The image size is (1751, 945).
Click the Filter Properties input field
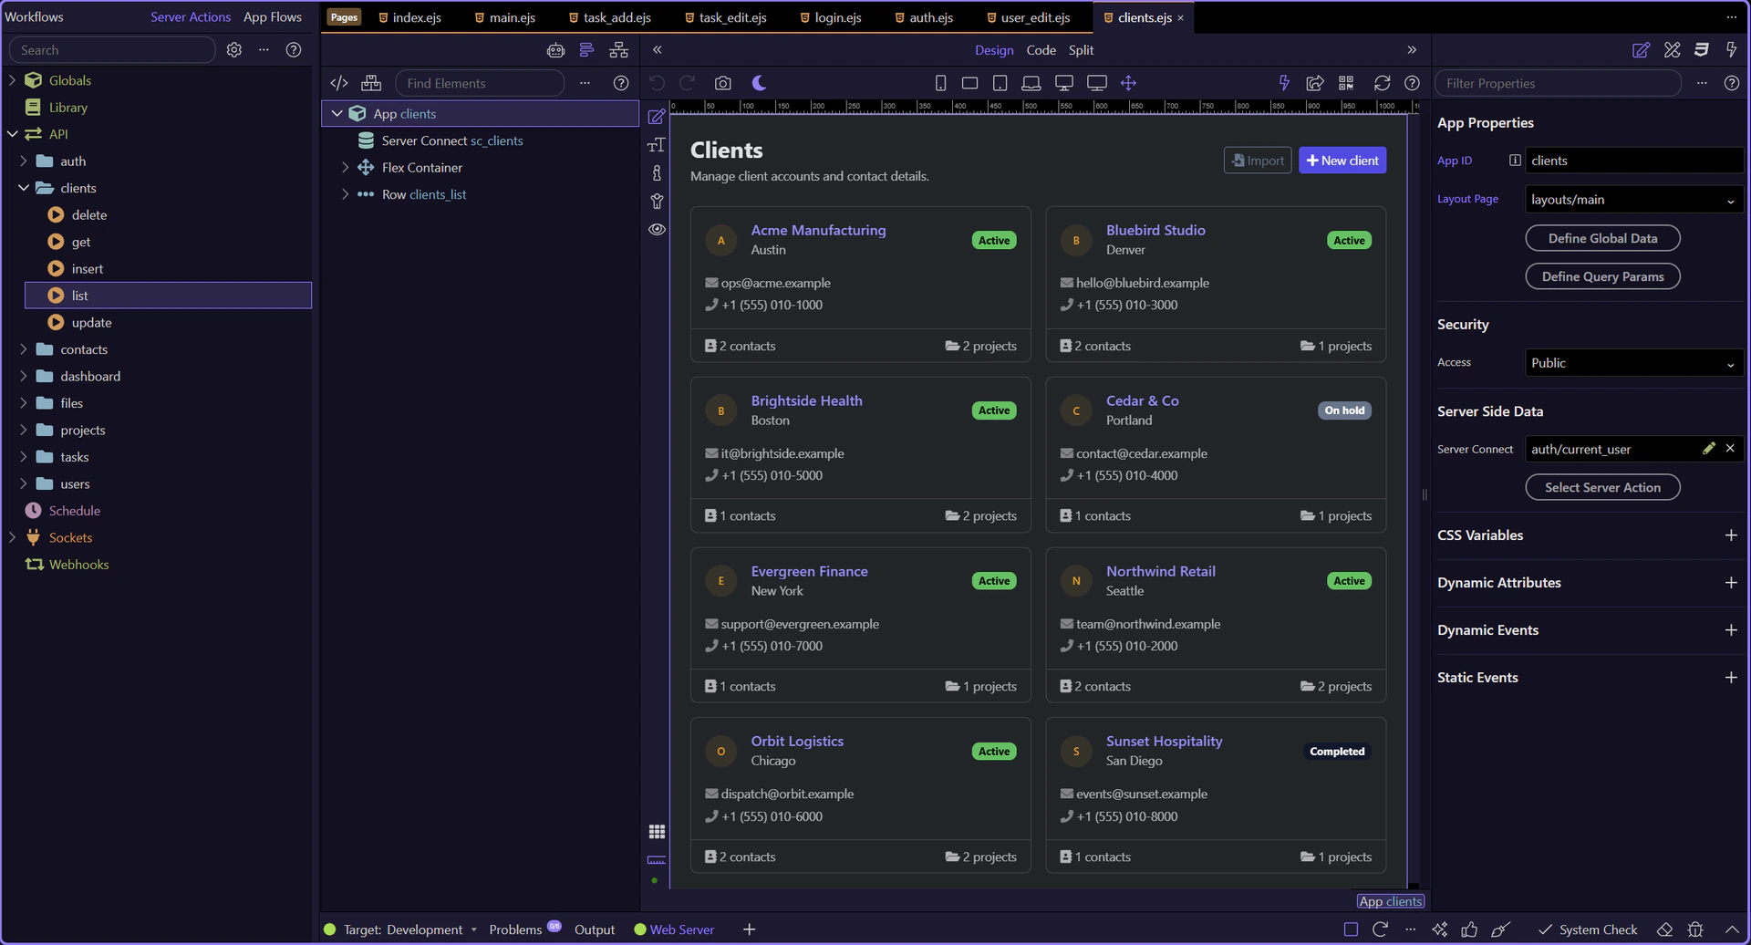(1558, 83)
